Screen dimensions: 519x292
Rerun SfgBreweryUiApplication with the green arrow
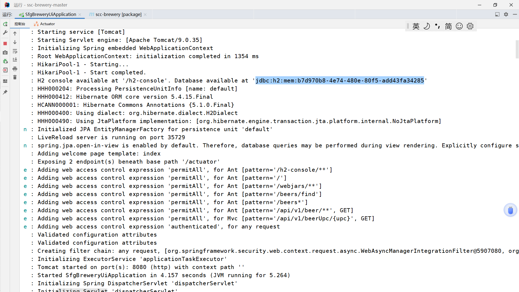(x=5, y=24)
